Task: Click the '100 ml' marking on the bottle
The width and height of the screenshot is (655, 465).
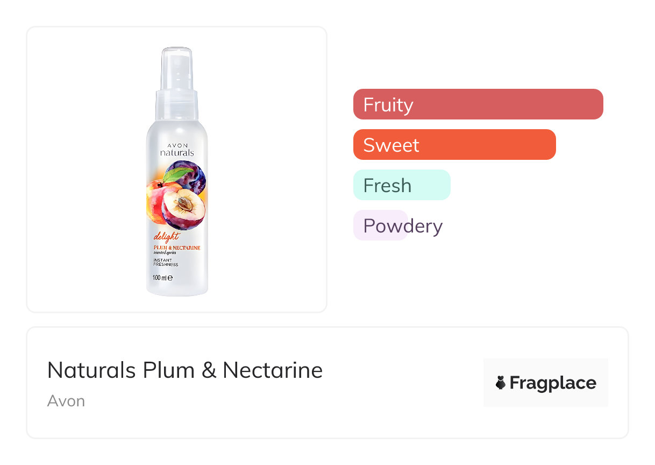Action: click(x=162, y=278)
